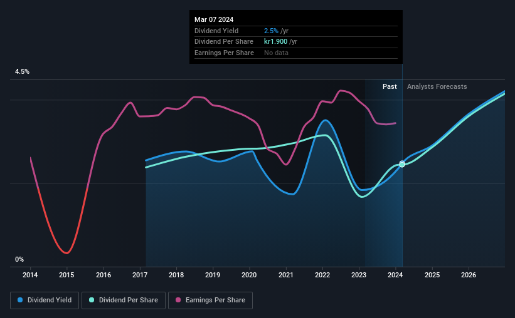This screenshot has width=515, height=318.
Task: Click the 2025 x-axis label
Action: 432,275
